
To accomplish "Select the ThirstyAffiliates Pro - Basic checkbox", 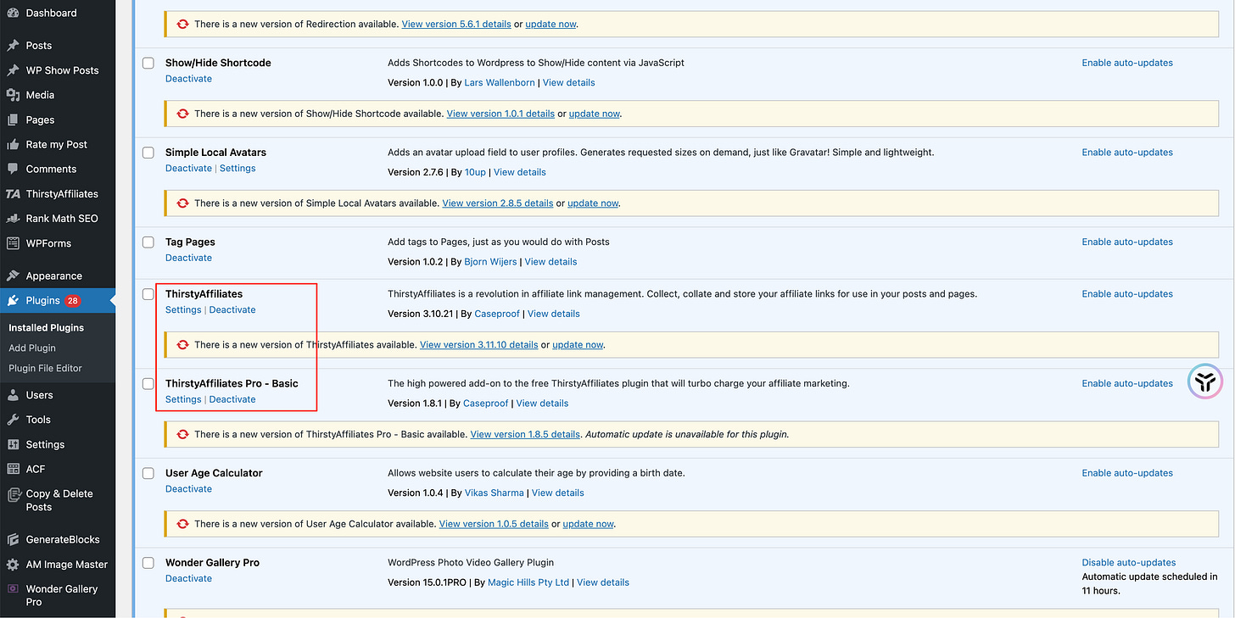I will tap(148, 384).
